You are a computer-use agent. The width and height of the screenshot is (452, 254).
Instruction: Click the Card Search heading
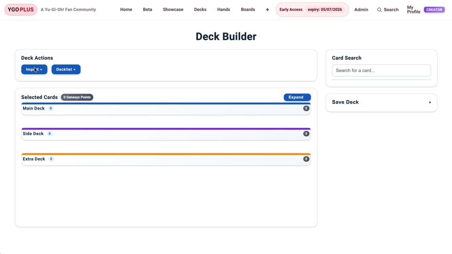coord(347,58)
